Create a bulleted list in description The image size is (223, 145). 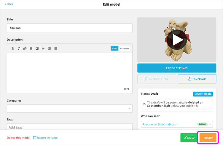pos(55,49)
